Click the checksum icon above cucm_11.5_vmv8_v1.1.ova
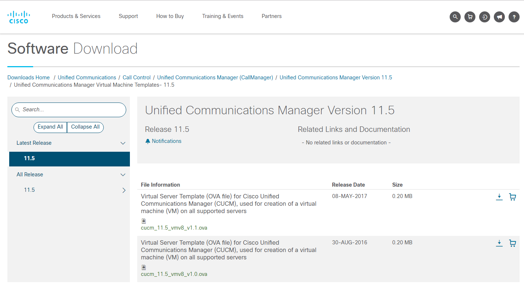 click(x=144, y=221)
